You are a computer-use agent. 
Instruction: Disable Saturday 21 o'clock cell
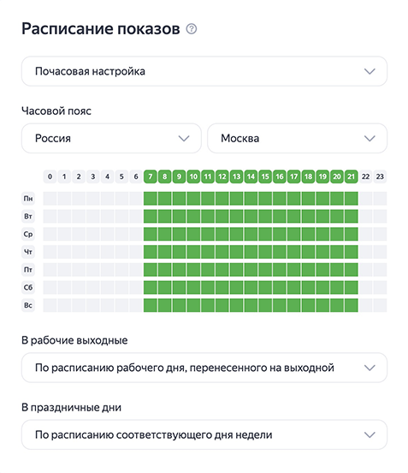point(352,287)
